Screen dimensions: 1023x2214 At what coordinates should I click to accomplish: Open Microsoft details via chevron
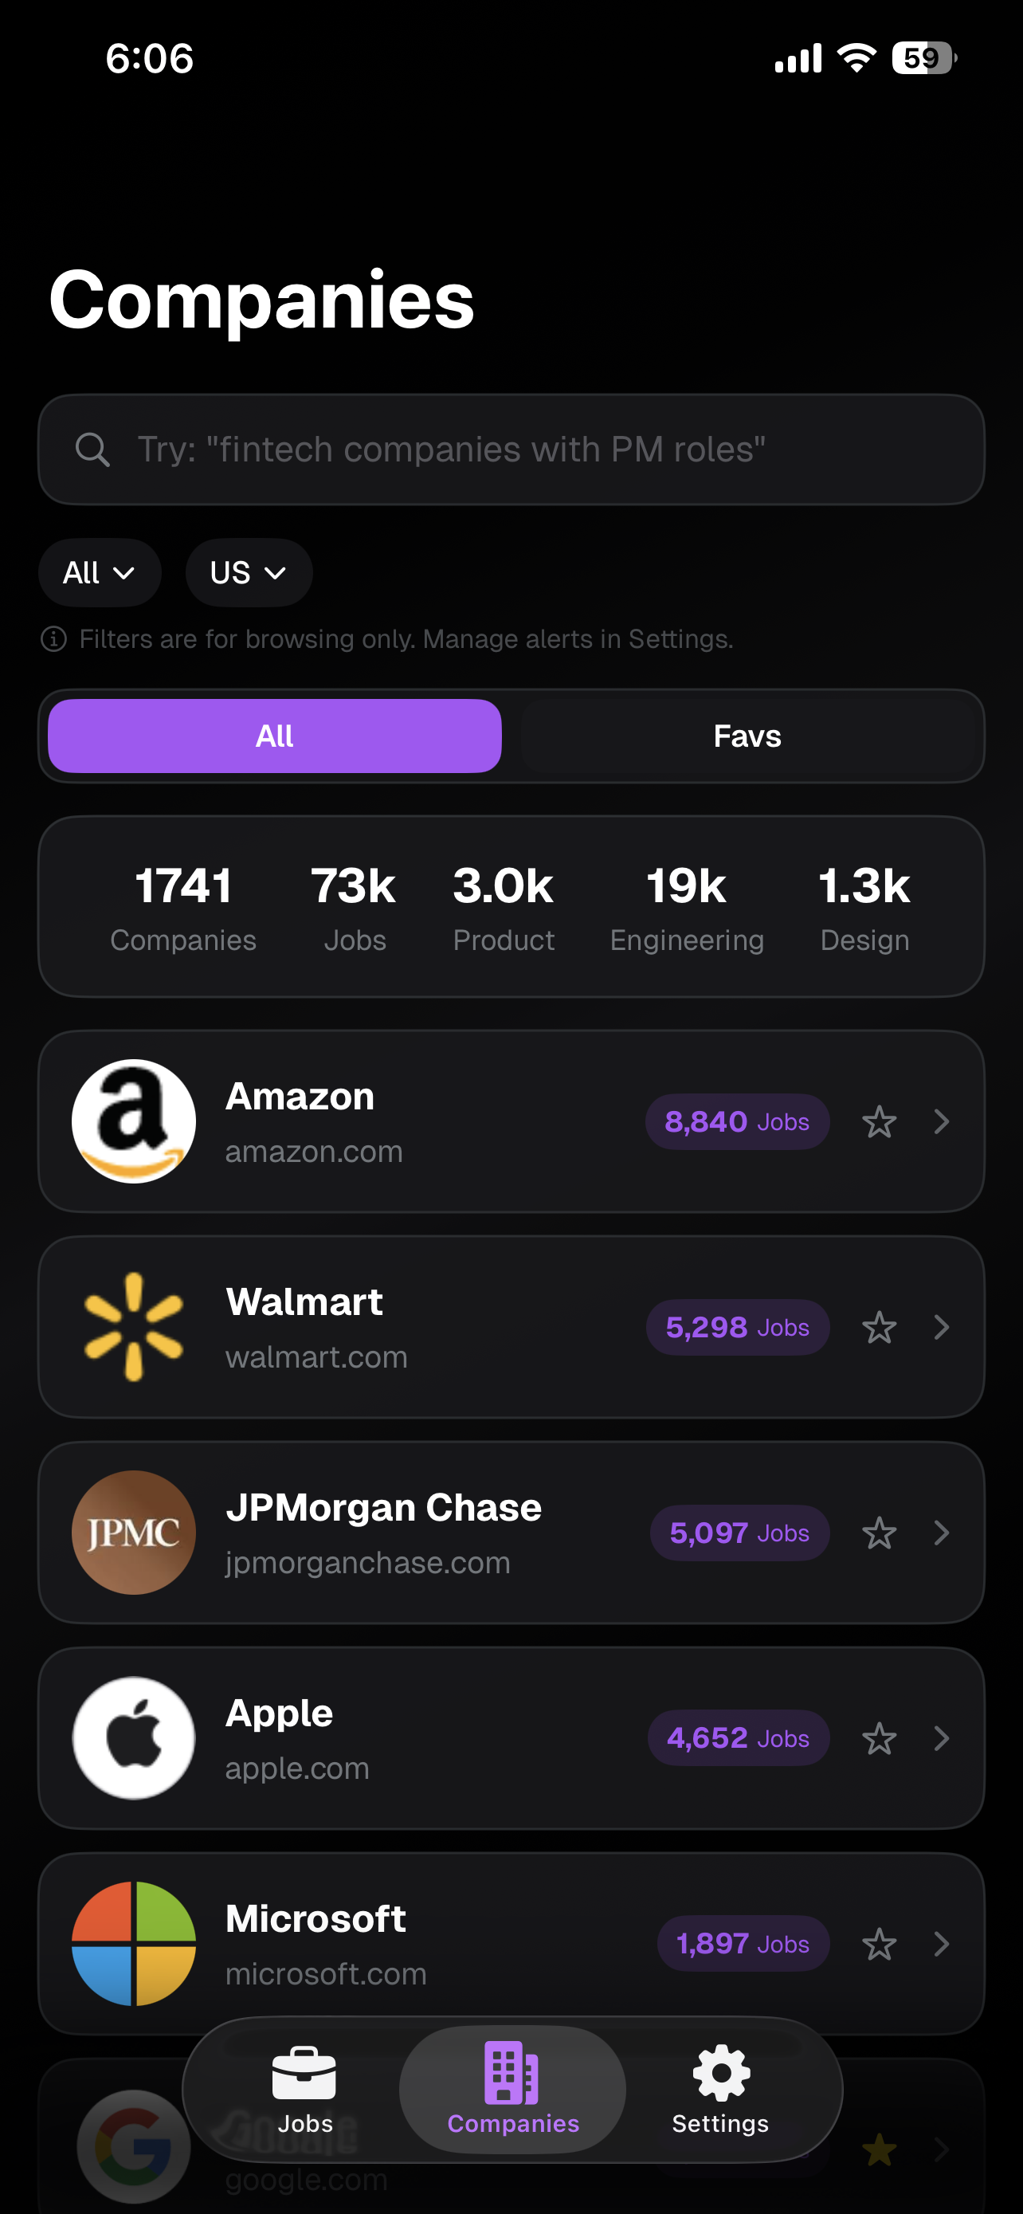[x=942, y=1944]
